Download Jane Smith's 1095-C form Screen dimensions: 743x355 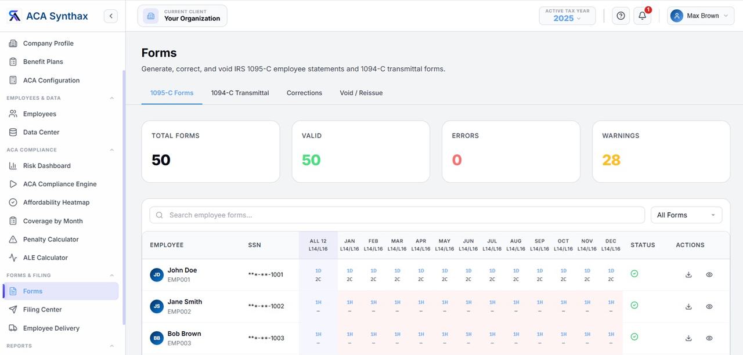[x=688, y=306]
